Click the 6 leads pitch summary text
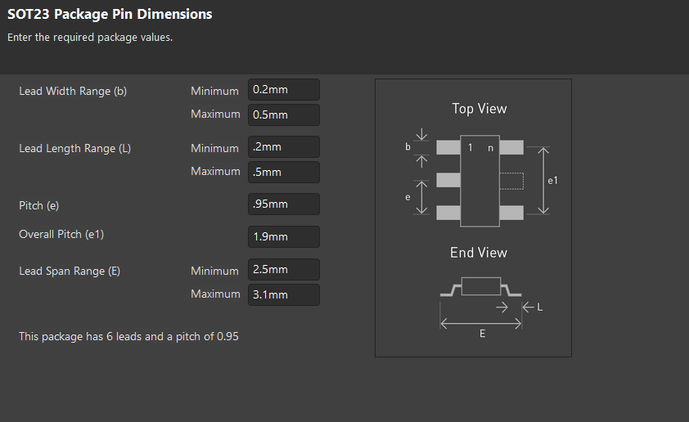The width and height of the screenshot is (689, 422). click(x=128, y=336)
